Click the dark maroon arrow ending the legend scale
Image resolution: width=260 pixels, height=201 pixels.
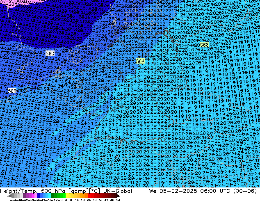pos(118,195)
